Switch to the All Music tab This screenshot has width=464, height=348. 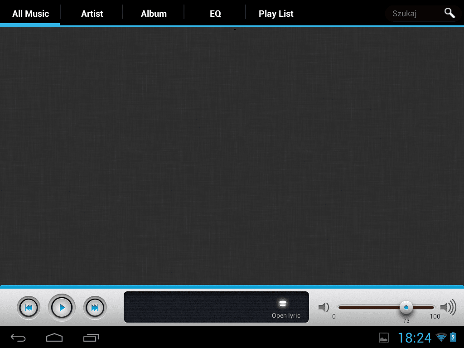coord(30,13)
